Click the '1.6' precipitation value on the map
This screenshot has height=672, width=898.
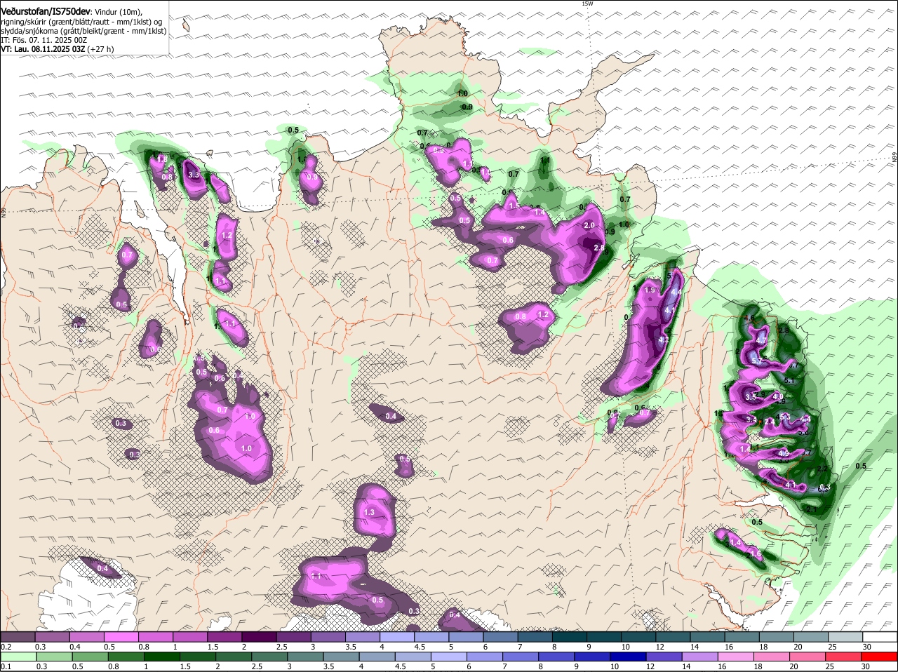coord(756,553)
